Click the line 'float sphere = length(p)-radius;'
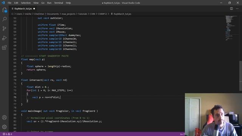 pos(49,66)
